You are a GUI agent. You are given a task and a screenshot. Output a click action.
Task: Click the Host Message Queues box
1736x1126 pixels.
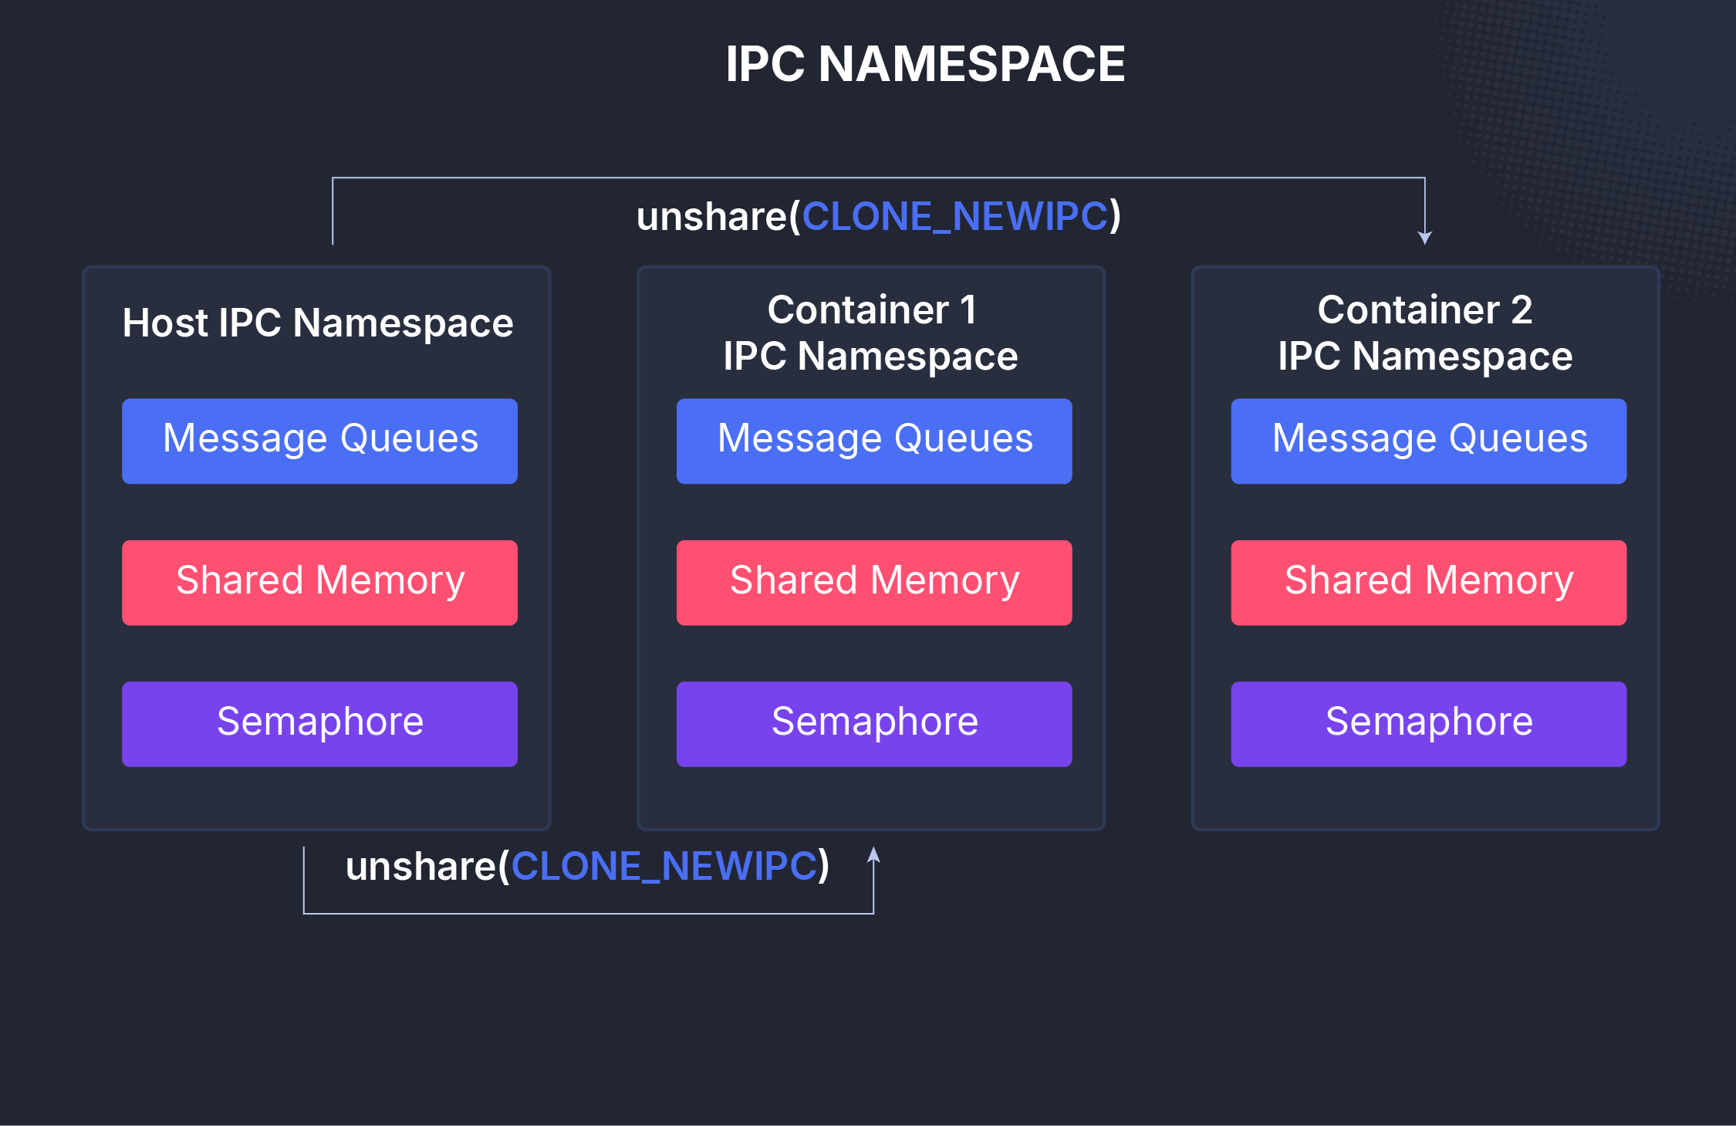click(x=319, y=440)
